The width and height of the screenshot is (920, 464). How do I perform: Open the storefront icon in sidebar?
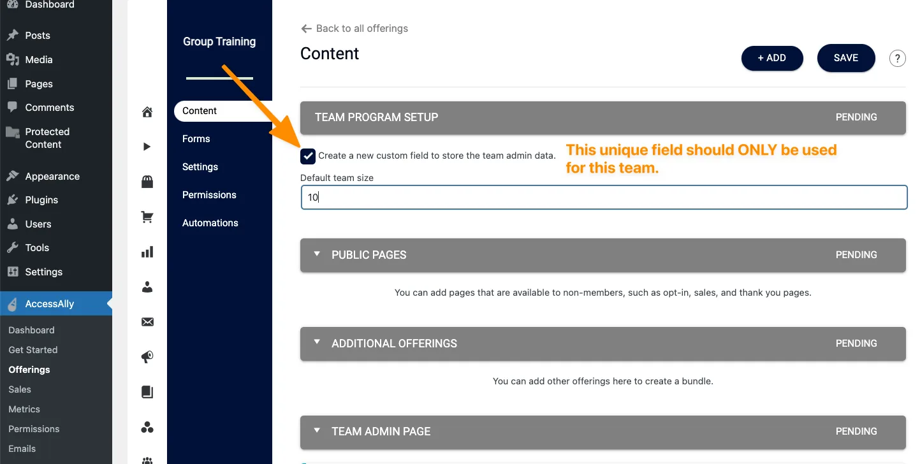point(147,183)
